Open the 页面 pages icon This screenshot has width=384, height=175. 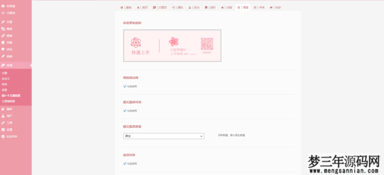point(3,43)
